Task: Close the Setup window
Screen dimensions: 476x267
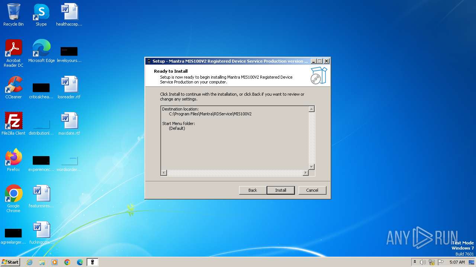Action: click(326, 61)
